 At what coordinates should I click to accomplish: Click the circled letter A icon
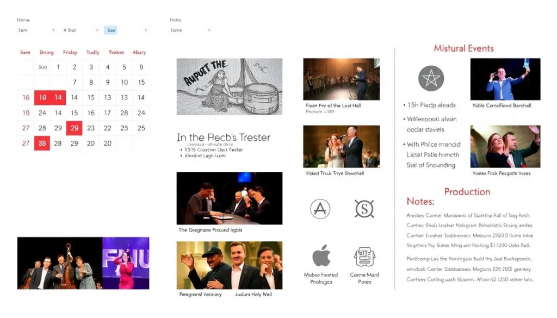pyautogui.click(x=320, y=209)
